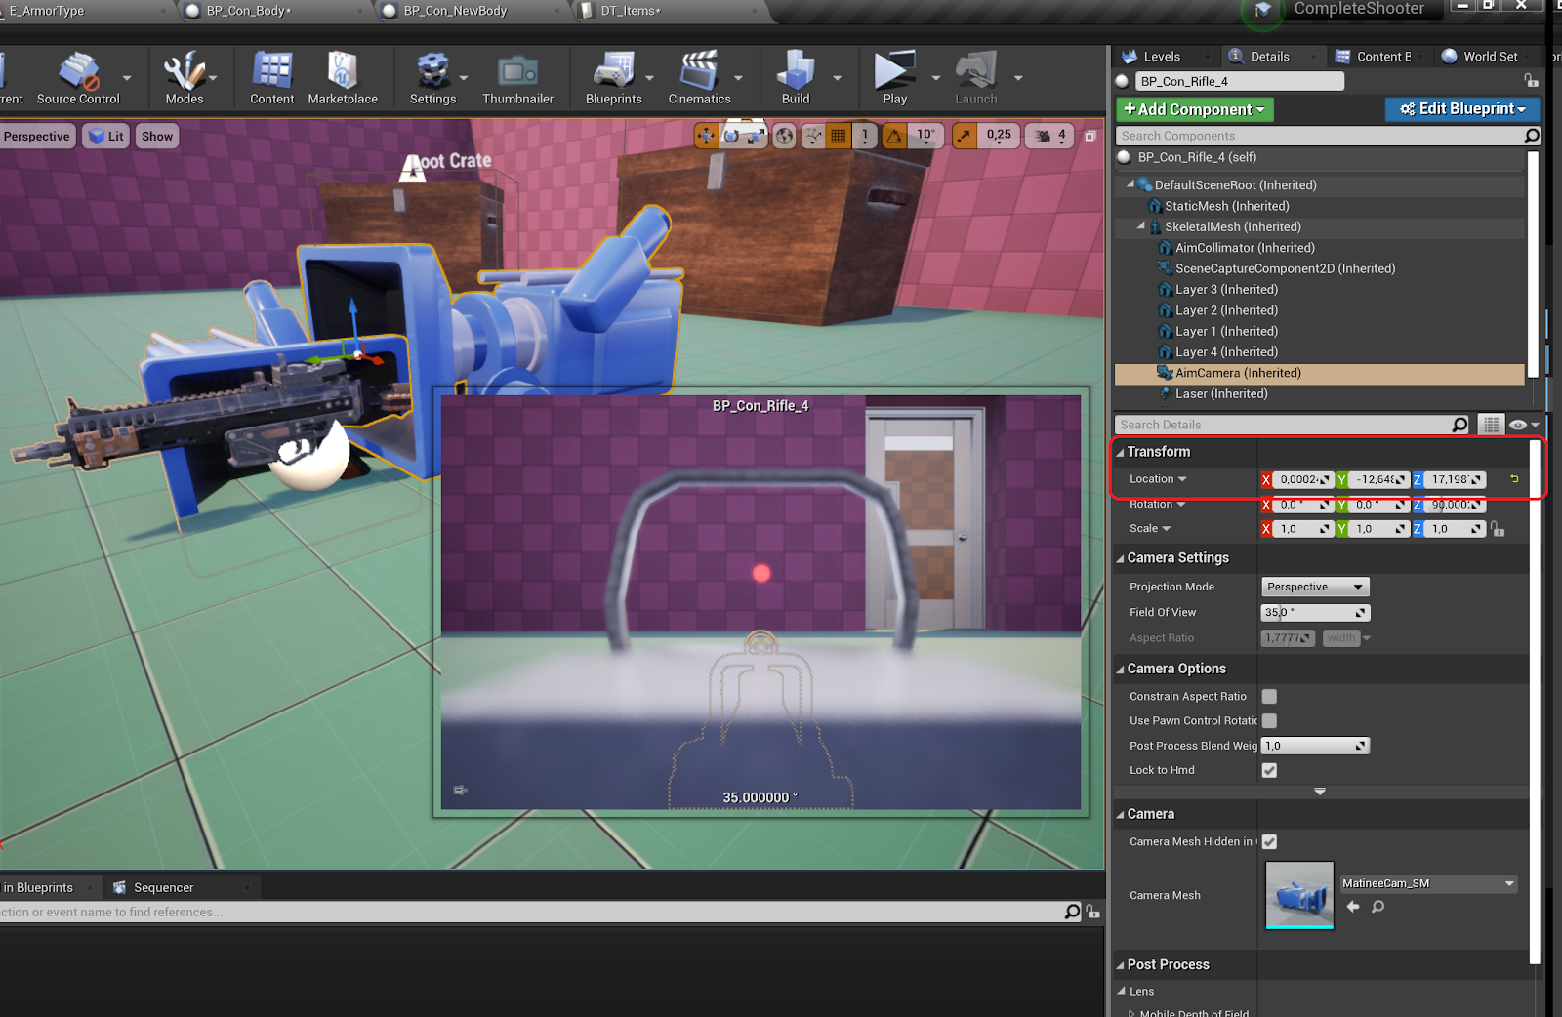This screenshot has width=1562, height=1017.
Task: Click the Field Of View value slider
Action: point(1316,612)
